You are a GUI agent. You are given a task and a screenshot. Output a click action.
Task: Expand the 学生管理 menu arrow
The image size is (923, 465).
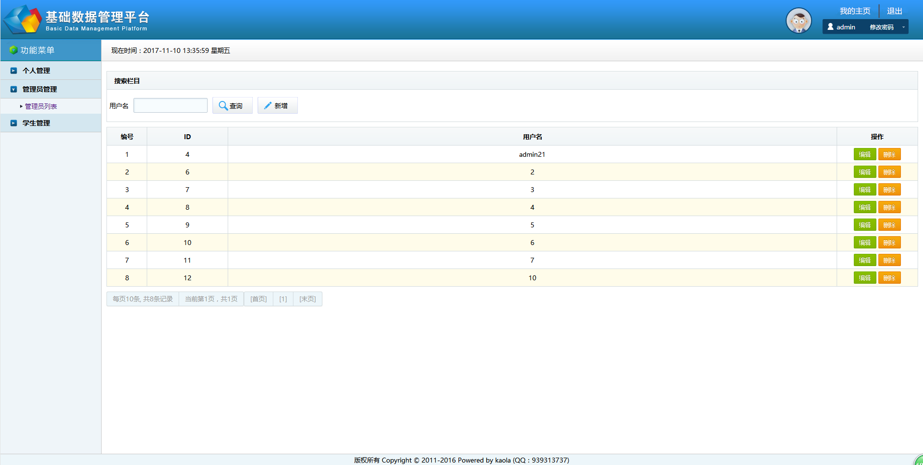(x=14, y=123)
